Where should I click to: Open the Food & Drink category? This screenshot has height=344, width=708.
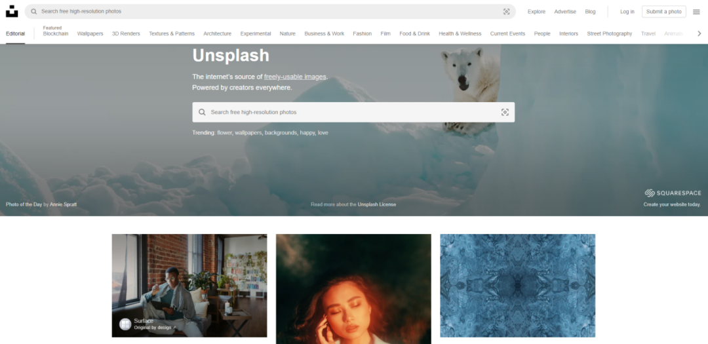414,34
